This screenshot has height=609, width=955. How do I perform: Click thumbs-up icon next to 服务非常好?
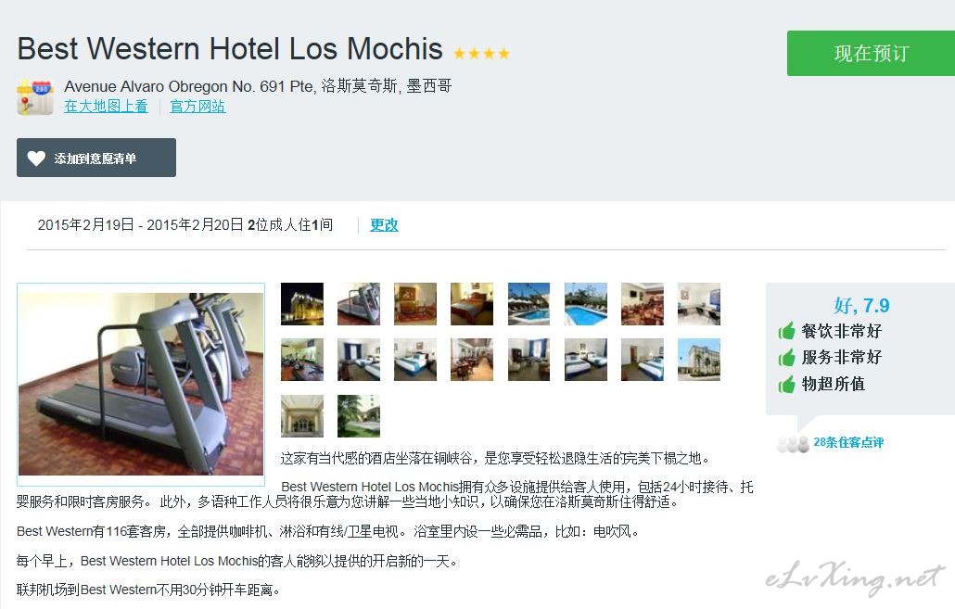click(x=787, y=358)
